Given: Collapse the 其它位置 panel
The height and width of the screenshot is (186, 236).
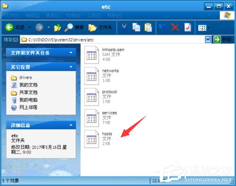Looking at the screenshot, I should [71, 67].
